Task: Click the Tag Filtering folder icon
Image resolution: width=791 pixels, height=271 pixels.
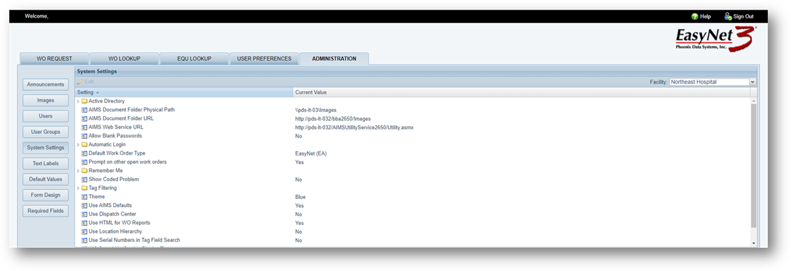Action: coord(84,188)
